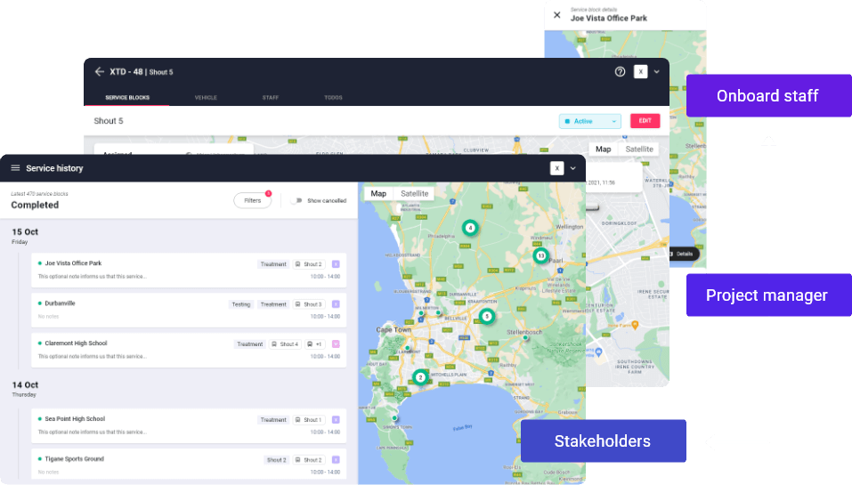Switch Service history map to Map view

(378, 193)
